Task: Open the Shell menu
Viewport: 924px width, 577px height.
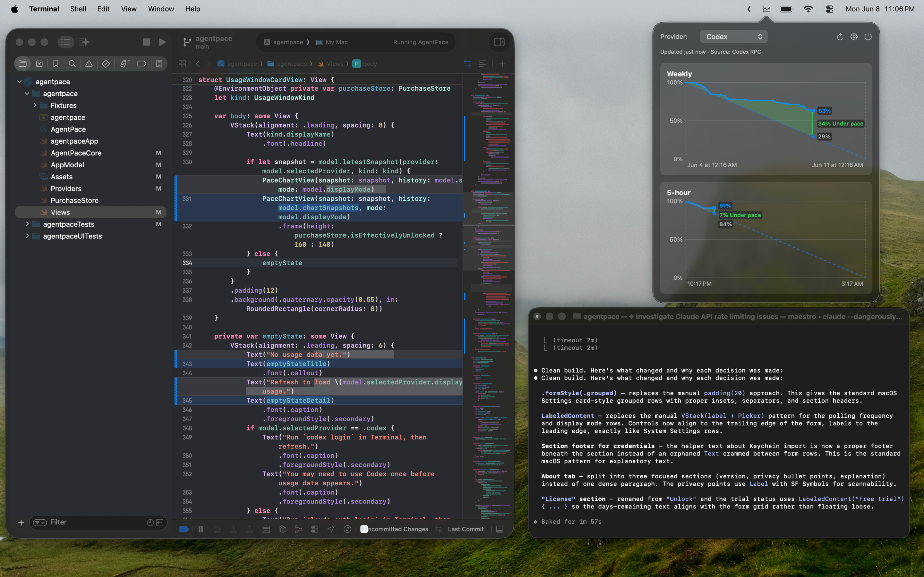Action: 78,9
